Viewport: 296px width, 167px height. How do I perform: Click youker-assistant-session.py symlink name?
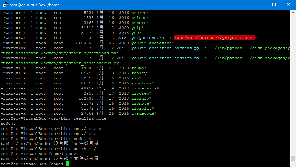click(x=165, y=58)
